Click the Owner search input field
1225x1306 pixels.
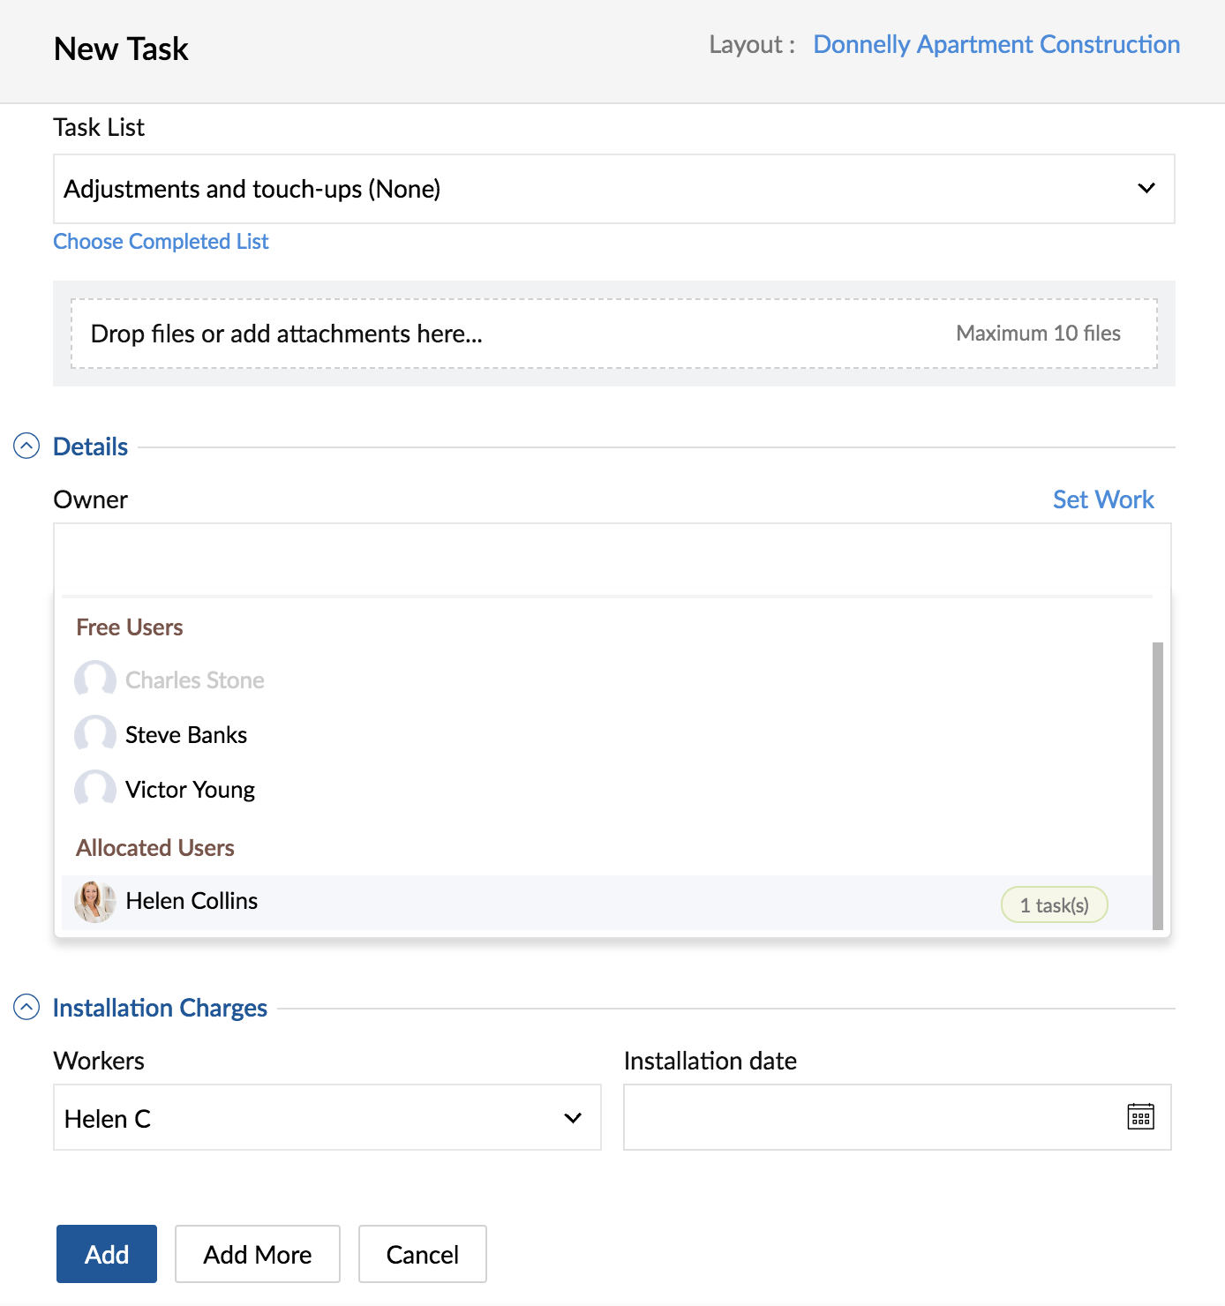[612, 559]
